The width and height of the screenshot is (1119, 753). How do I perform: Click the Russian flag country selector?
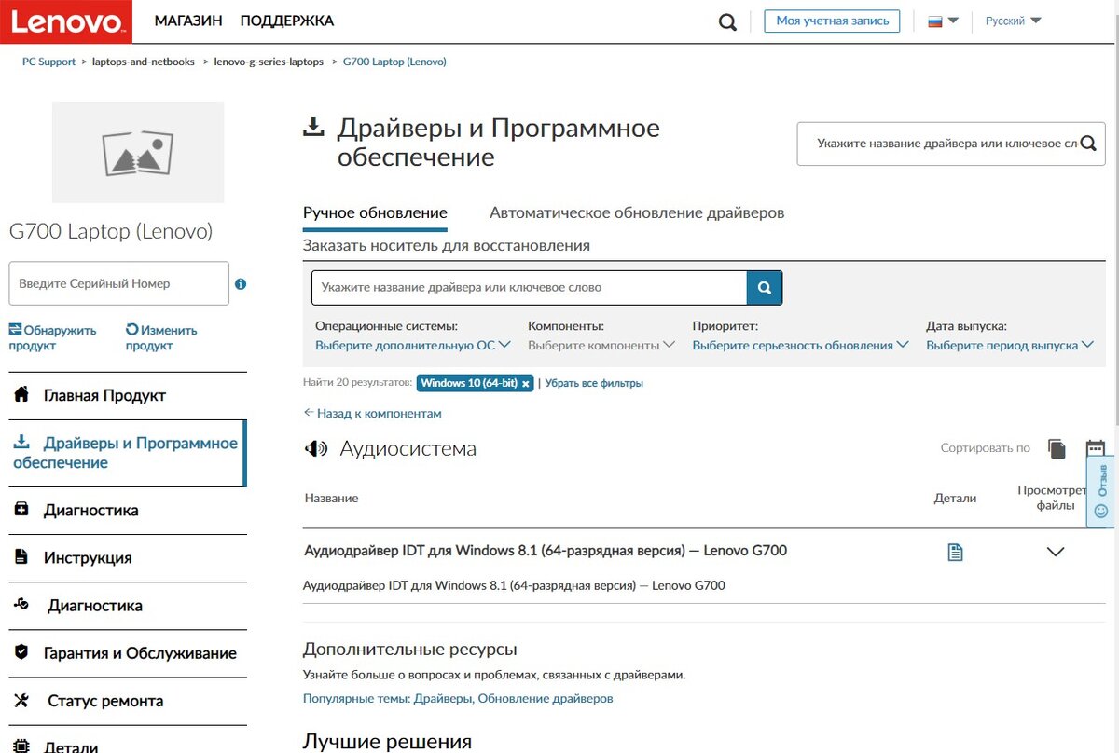point(943,21)
